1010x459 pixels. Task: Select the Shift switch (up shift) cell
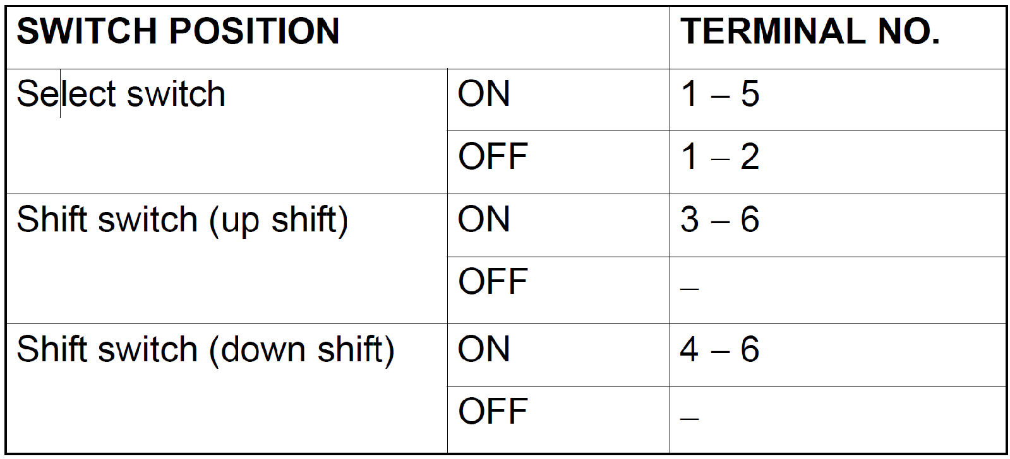point(226,259)
